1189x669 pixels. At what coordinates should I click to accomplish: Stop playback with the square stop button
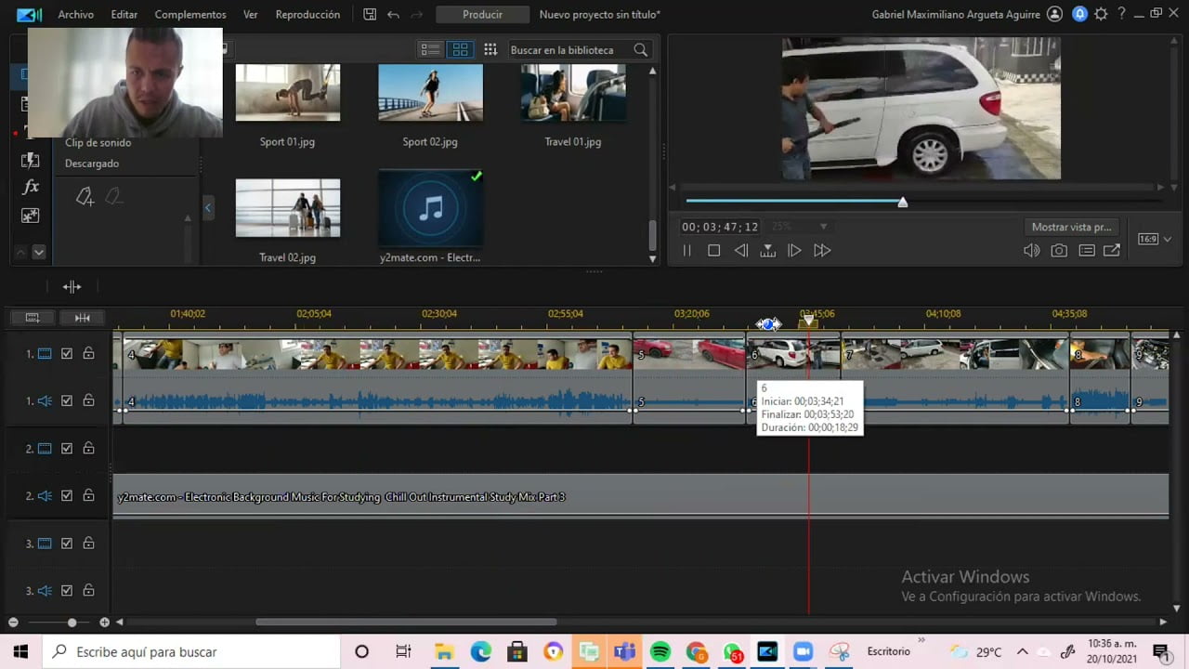point(713,251)
